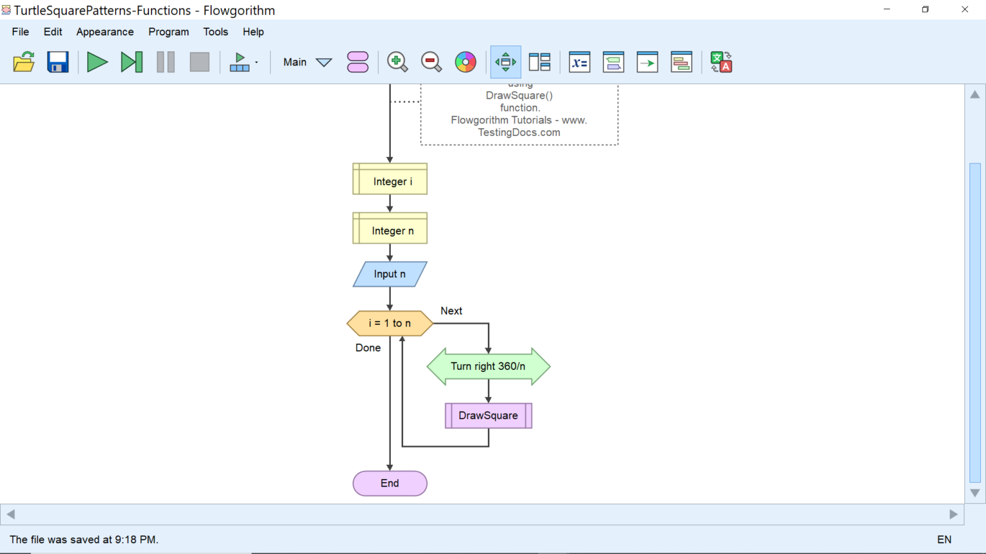The height and width of the screenshot is (554, 986).
Task: Save the flowchart with the floppy disk icon
Action: (58, 62)
